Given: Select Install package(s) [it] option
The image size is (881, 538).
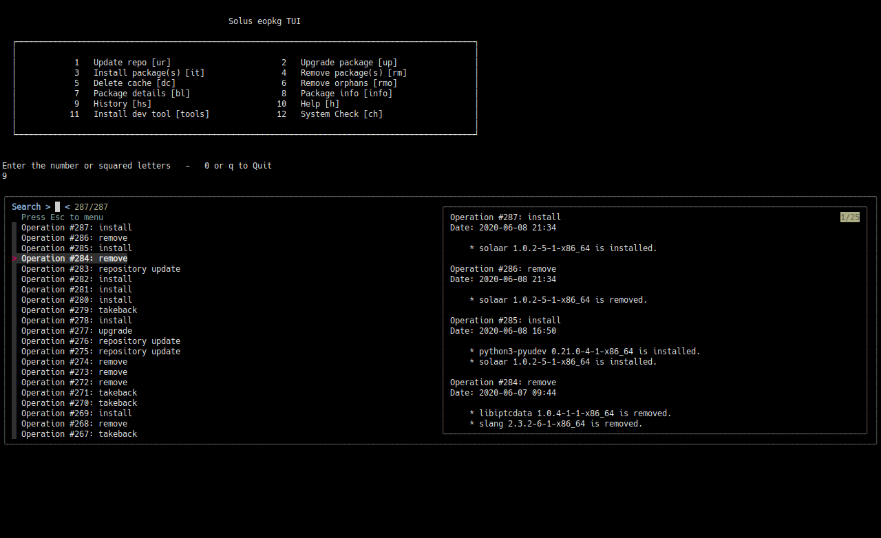Looking at the screenshot, I should [x=149, y=73].
